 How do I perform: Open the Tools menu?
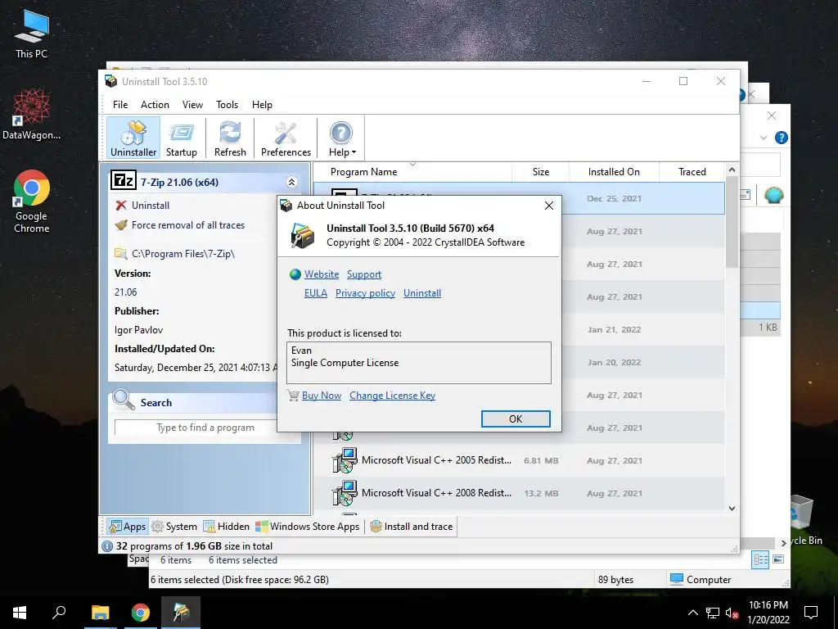click(228, 105)
